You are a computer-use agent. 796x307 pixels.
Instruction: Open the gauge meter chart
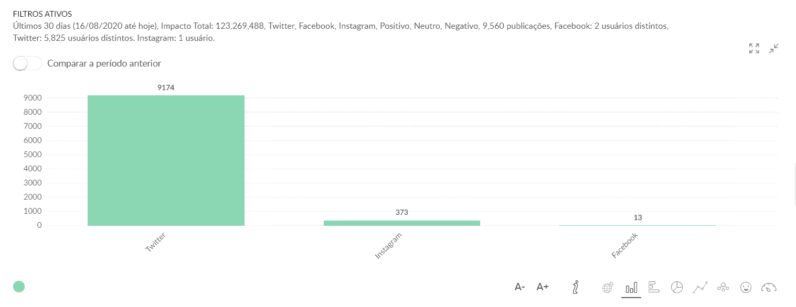pyautogui.click(x=769, y=287)
